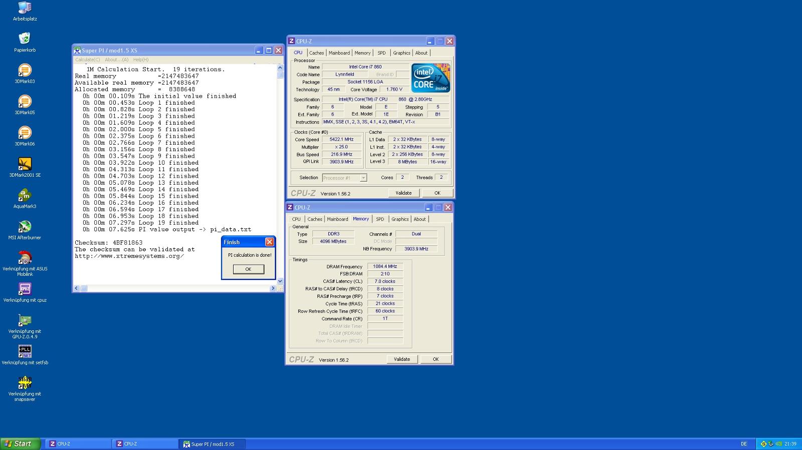Open the setfsb shortcut icon

click(x=25, y=351)
